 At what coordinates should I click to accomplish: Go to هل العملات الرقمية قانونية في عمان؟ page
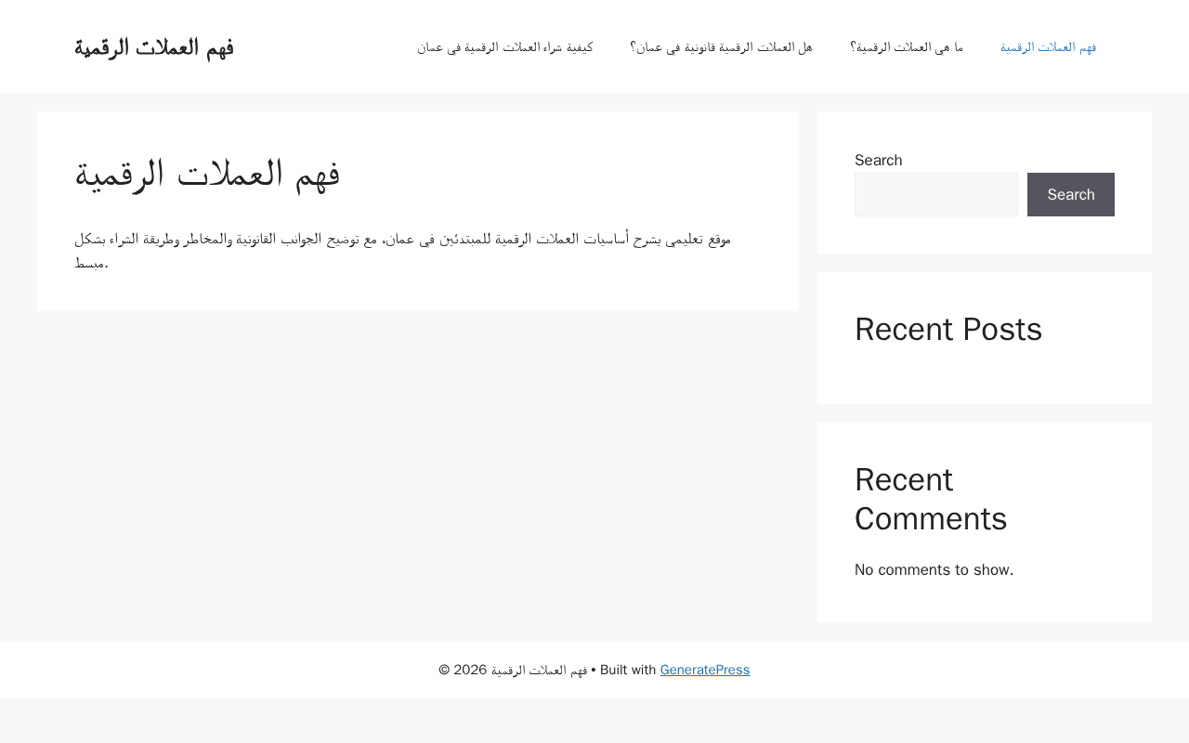(x=721, y=47)
